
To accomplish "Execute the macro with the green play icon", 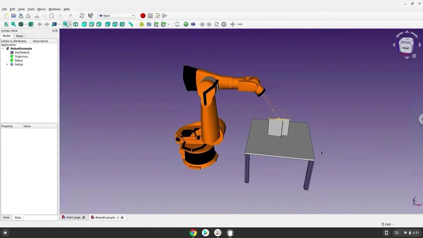I will pos(165,16).
